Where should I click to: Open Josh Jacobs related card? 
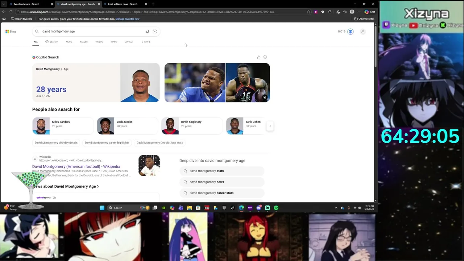[127, 126]
